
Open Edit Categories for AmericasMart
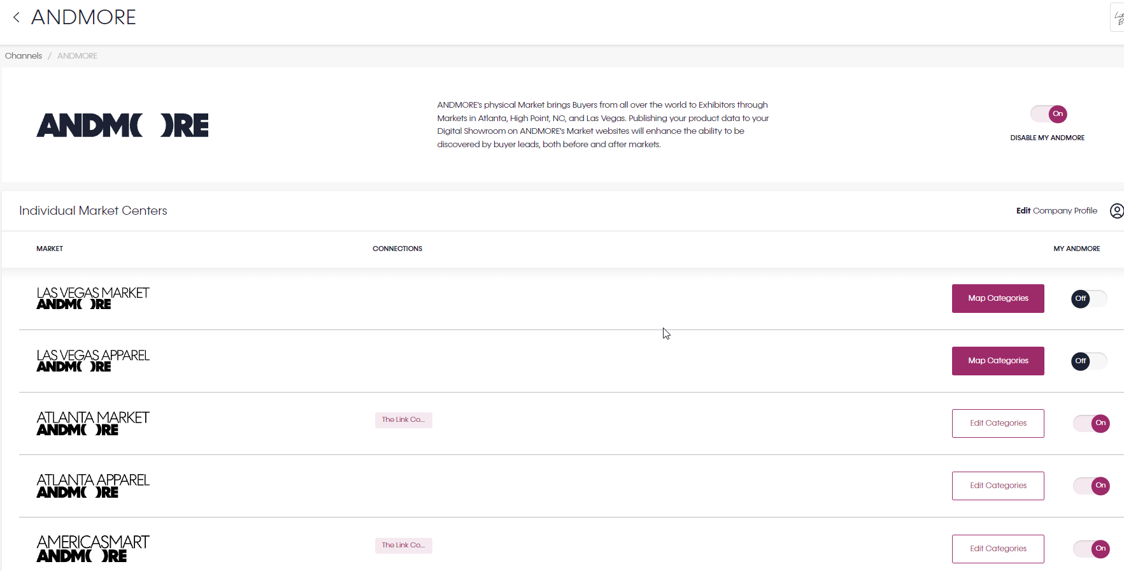[998, 549]
